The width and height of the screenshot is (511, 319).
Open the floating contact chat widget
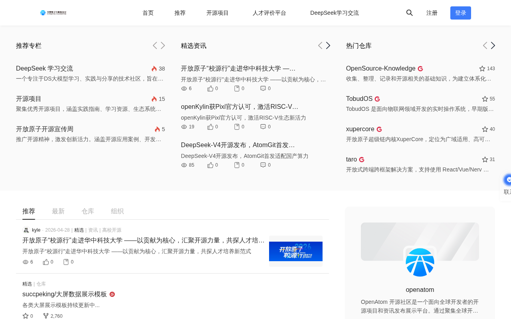tap(507, 180)
